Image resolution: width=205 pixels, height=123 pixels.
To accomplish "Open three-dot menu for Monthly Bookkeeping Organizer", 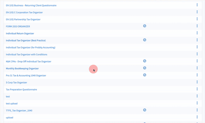I will [197, 68].
